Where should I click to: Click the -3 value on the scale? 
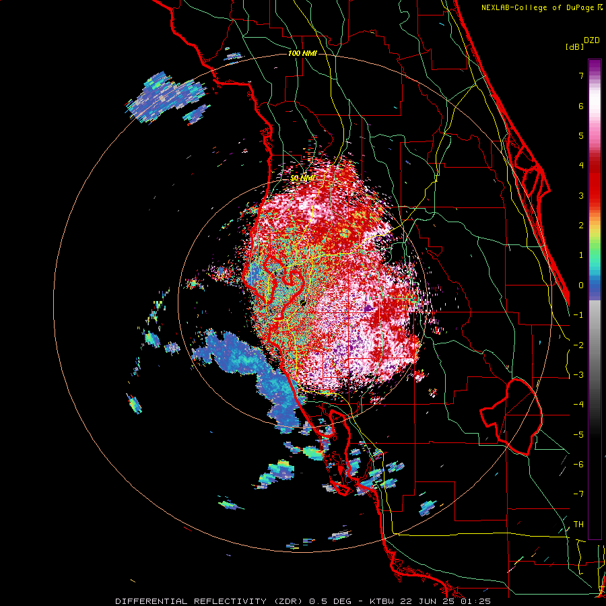click(578, 375)
